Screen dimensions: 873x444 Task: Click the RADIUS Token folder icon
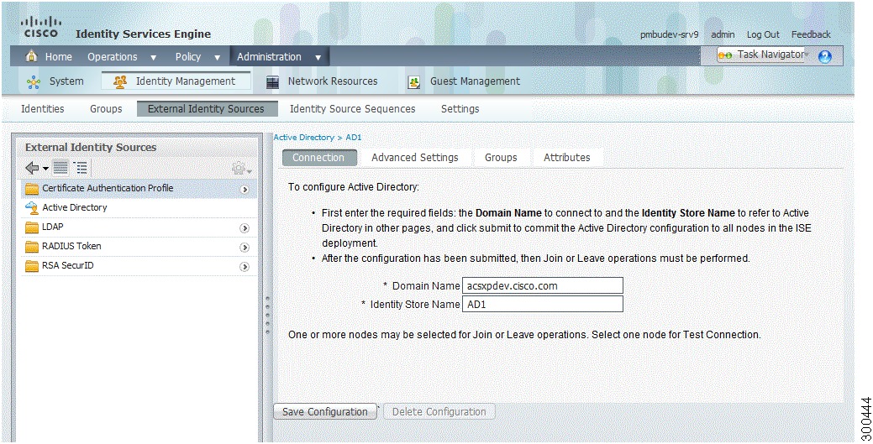[x=32, y=247]
